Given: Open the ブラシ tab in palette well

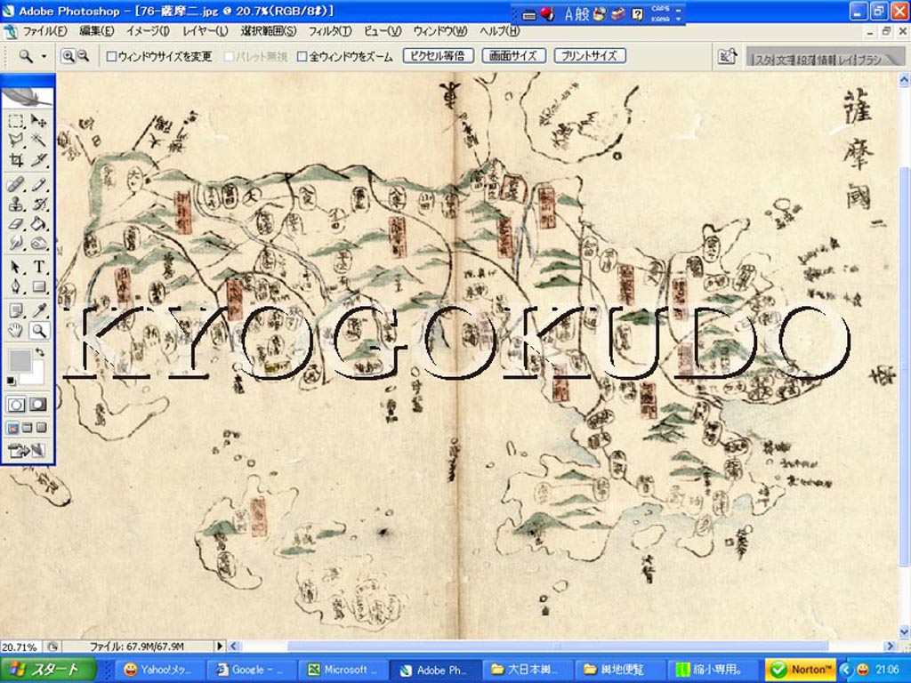Looking at the screenshot, I should point(870,60).
